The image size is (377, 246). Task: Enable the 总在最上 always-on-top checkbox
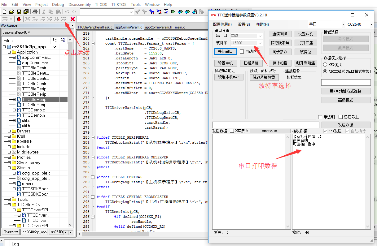point(341,117)
